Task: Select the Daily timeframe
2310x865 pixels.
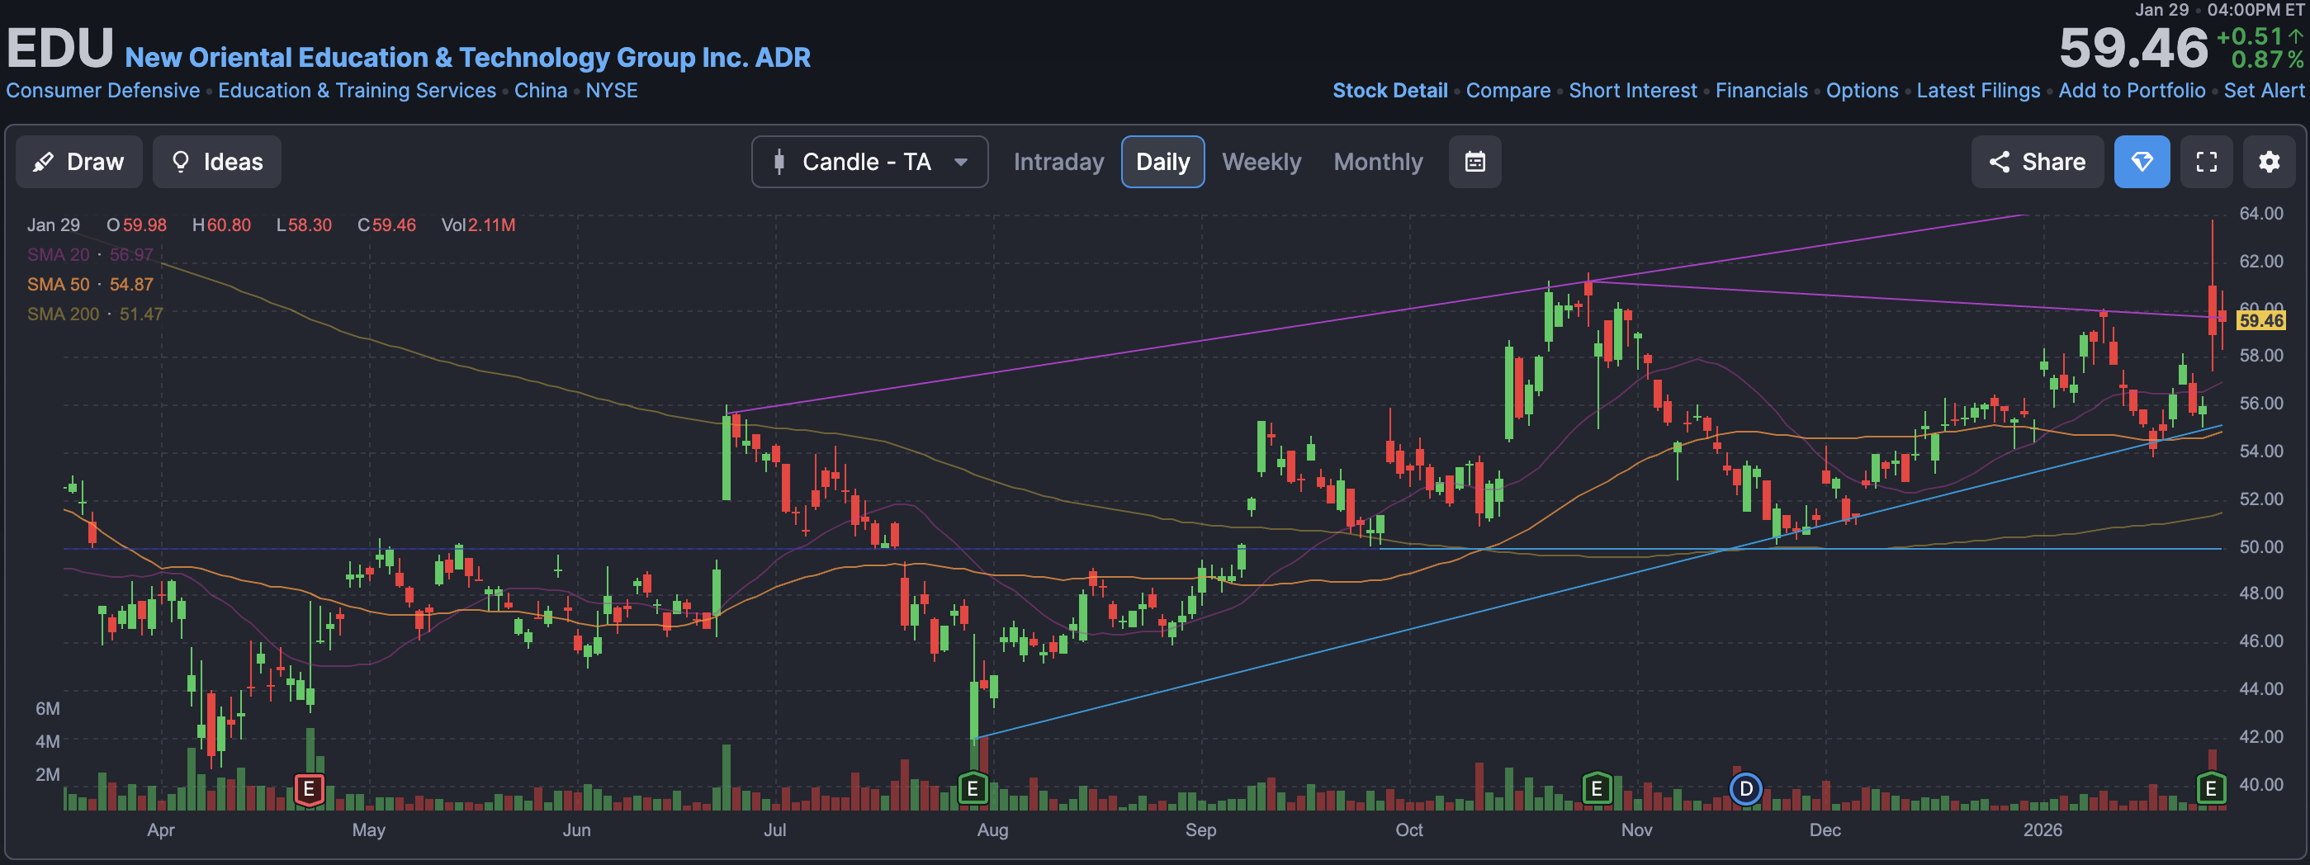Action: click(1163, 163)
